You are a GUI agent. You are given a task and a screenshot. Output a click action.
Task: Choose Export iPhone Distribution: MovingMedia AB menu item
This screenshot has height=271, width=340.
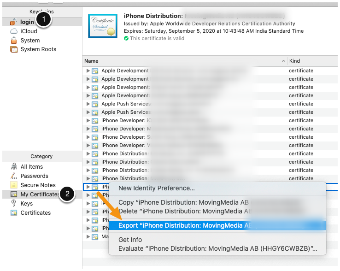point(217,225)
